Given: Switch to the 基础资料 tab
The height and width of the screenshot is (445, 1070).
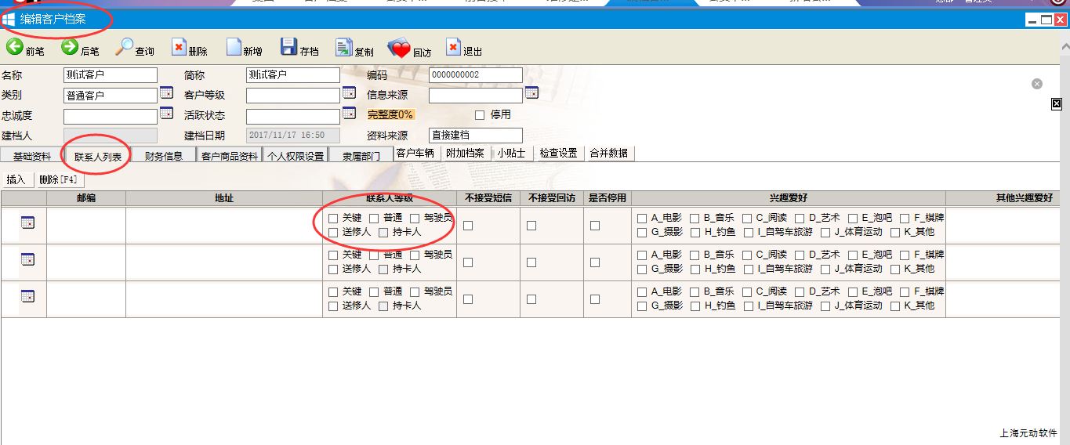Looking at the screenshot, I should (32, 156).
